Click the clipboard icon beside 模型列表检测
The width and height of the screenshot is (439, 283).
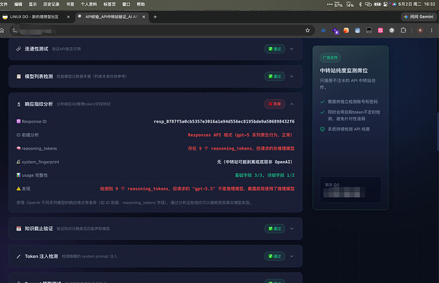(x=18, y=77)
